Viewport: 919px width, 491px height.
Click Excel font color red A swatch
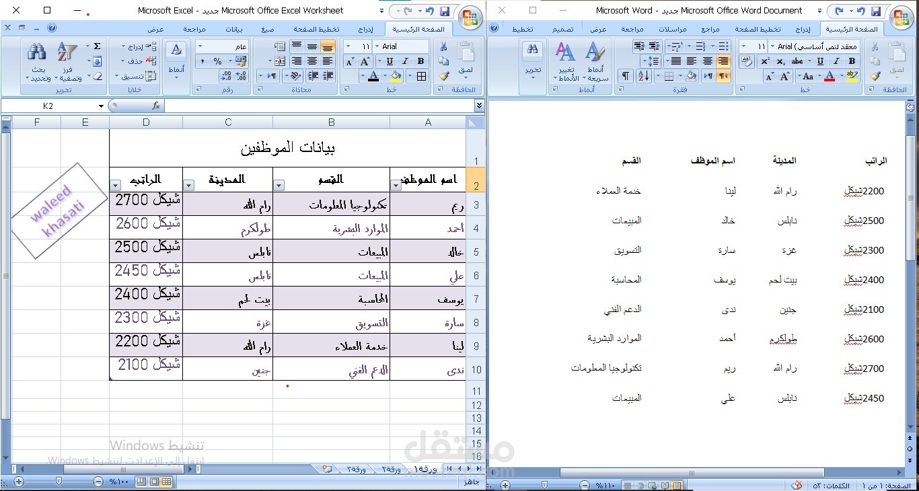point(373,76)
